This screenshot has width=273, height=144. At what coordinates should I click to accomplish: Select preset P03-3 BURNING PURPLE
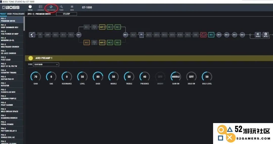pos(12,97)
